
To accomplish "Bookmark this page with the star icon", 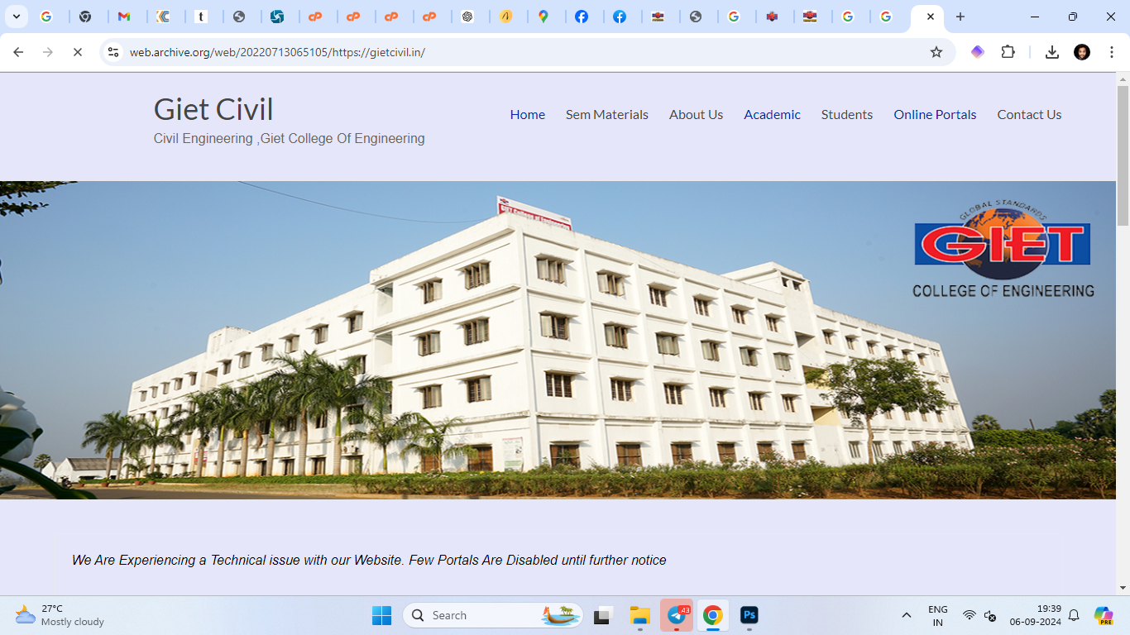I will [936, 52].
